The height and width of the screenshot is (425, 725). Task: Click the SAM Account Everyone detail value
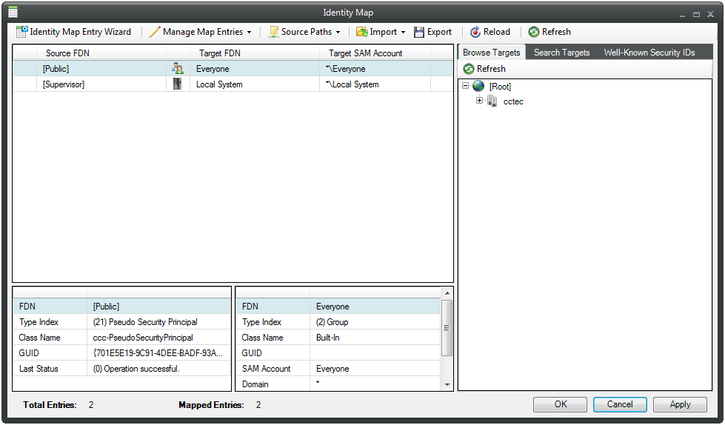[375, 369]
